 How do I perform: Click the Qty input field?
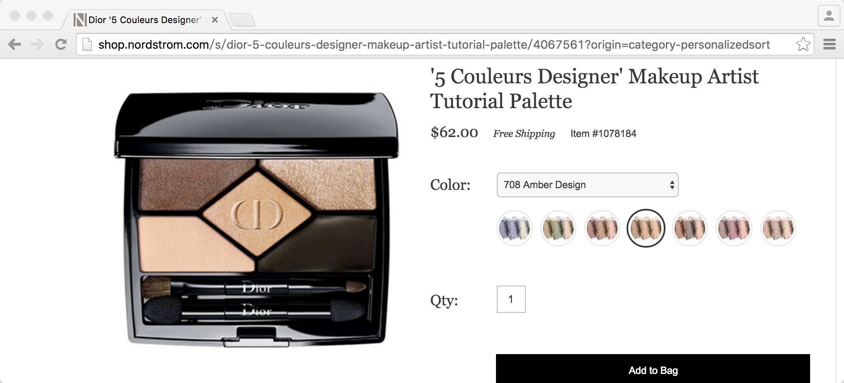tap(511, 299)
